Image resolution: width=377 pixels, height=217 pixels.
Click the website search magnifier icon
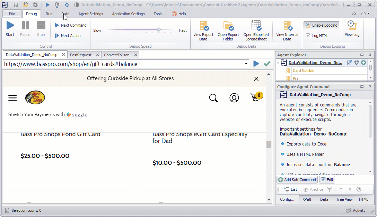pyautogui.click(x=213, y=98)
